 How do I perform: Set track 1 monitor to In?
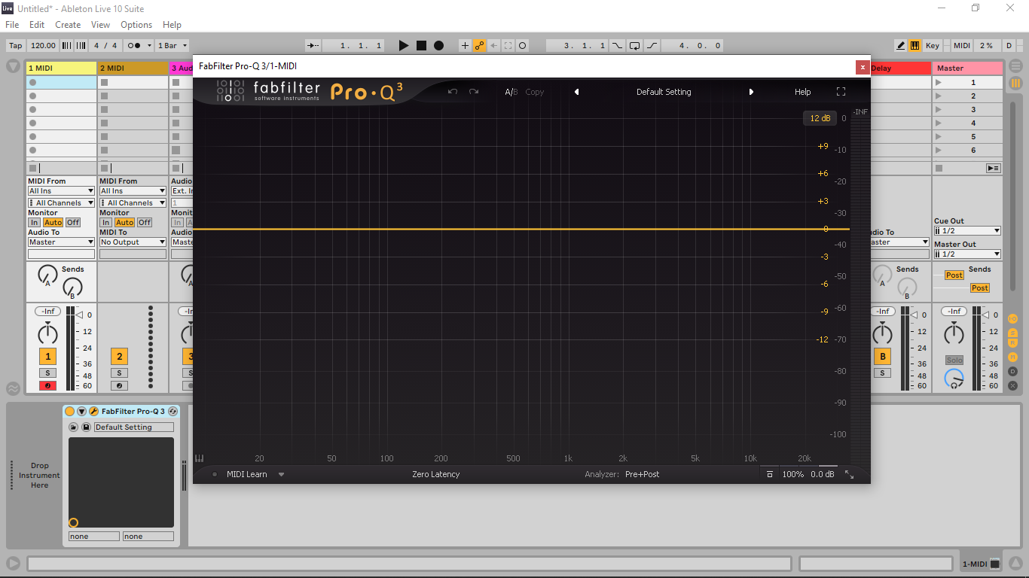click(x=34, y=222)
